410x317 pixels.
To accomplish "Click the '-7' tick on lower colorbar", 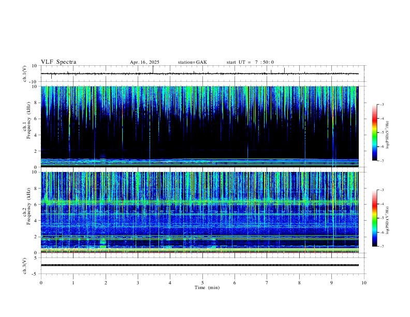I will coord(382,247).
